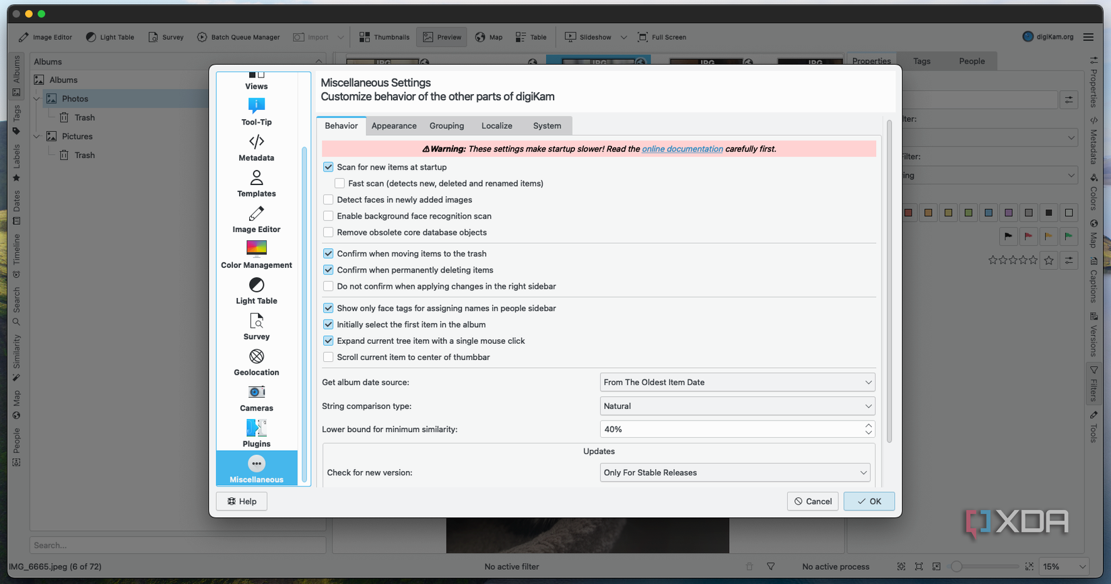Switch to Map view in toolbar
This screenshot has width=1111, height=584.
click(489, 37)
